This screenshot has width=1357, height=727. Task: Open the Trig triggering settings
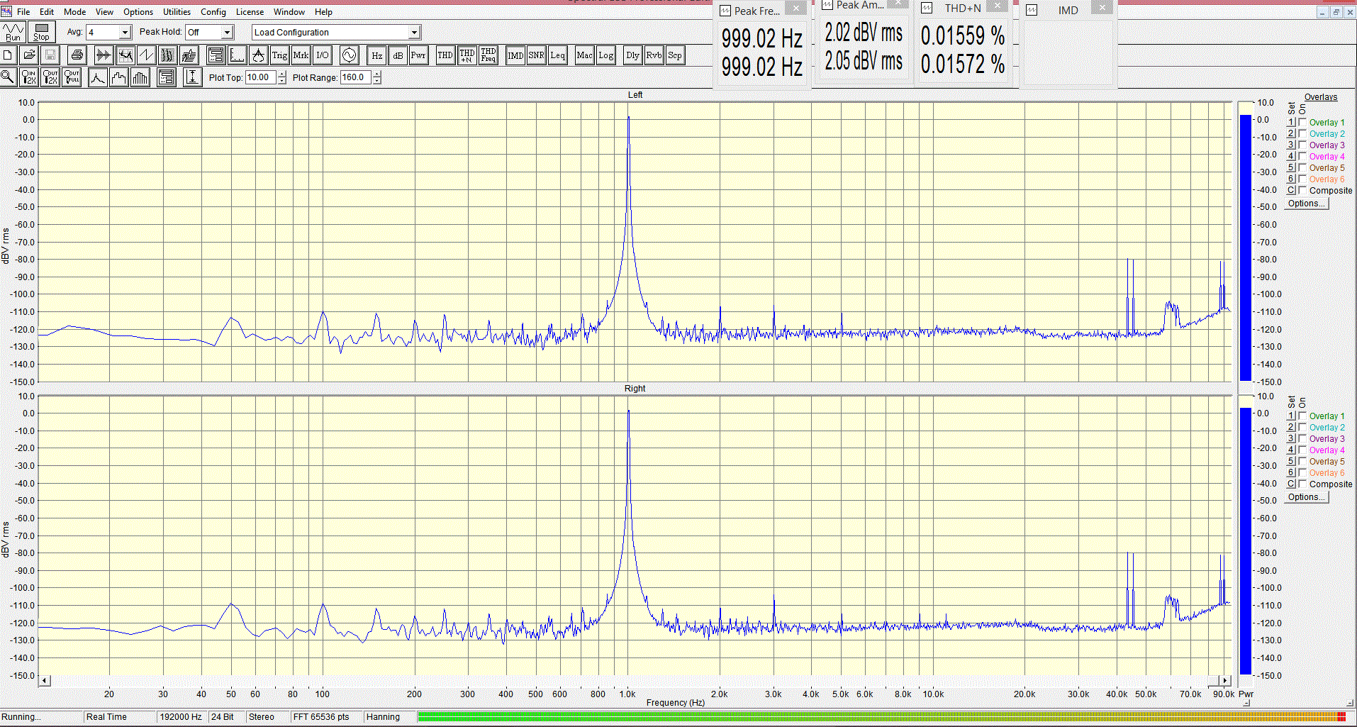pyautogui.click(x=279, y=55)
